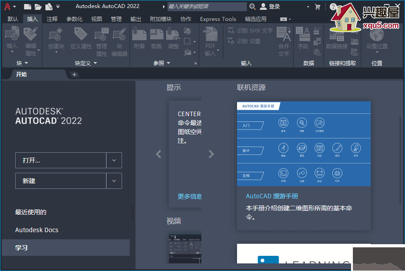Open the Autodesk App Store cart icon
Viewport: 405px width, 271px height.
click(x=318, y=7)
